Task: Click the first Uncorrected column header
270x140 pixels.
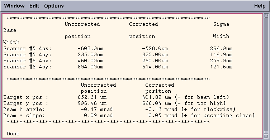Action: (x=82, y=24)
